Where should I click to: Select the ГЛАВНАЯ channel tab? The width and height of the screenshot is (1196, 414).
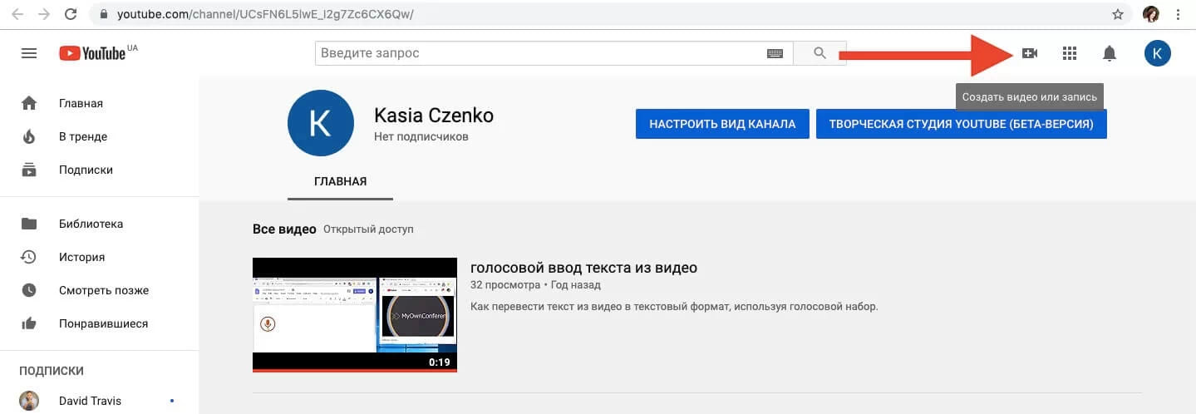point(340,181)
